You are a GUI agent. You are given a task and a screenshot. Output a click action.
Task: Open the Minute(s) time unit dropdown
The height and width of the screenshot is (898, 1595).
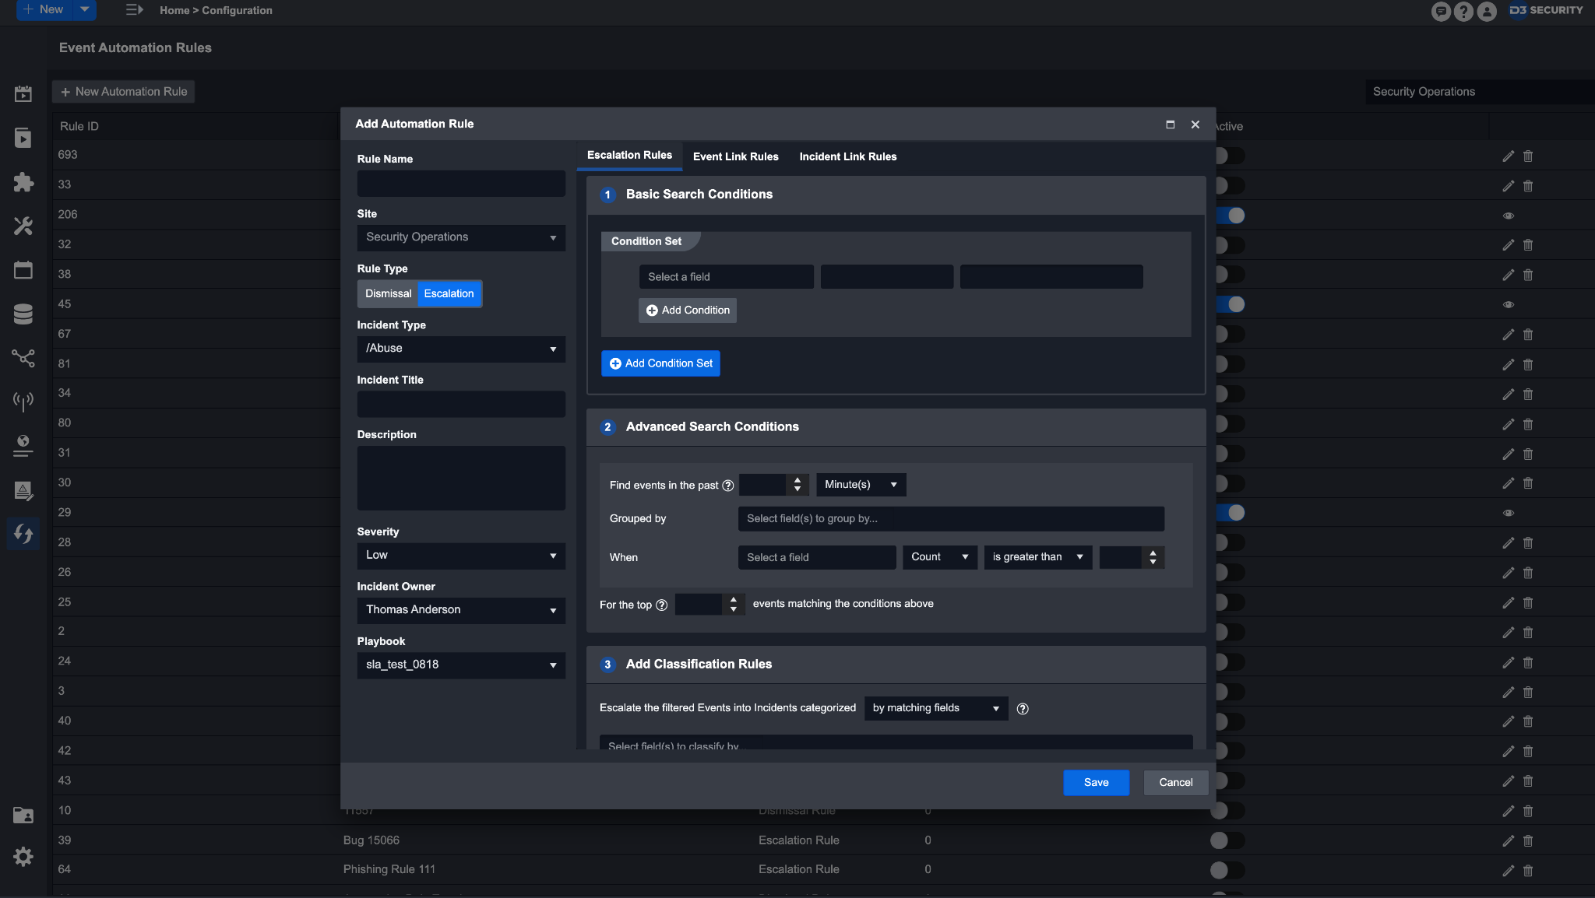(x=861, y=485)
